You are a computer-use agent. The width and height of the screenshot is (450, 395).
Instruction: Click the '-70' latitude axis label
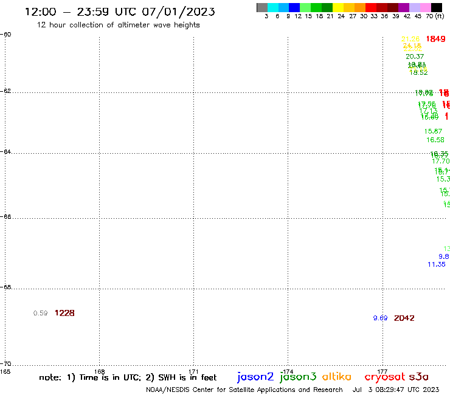tap(5, 364)
